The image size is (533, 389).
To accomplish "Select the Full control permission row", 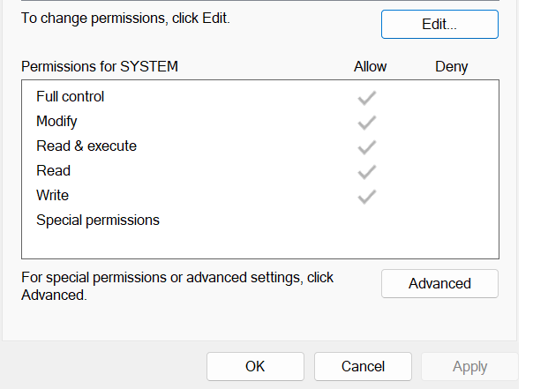I will pyautogui.click(x=260, y=97).
